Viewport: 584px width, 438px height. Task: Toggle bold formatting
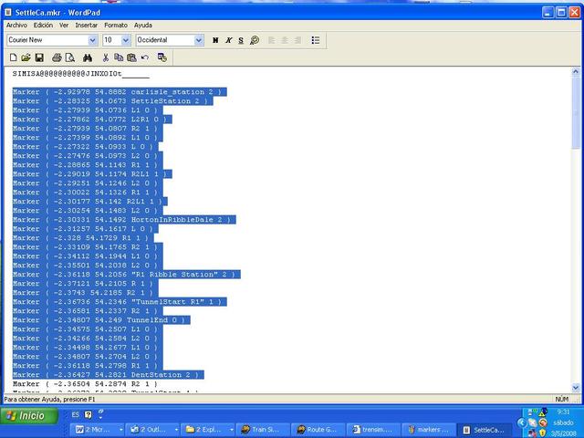click(x=215, y=40)
